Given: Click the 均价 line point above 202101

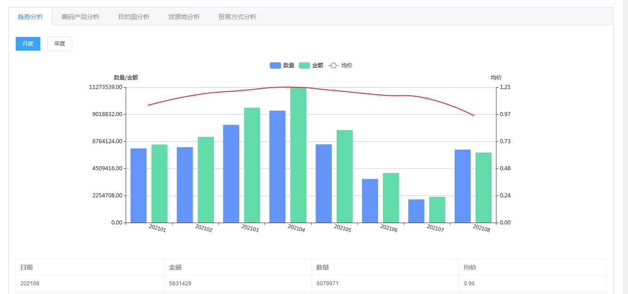Looking at the screenshot, I should pyautogui.click(x=149, y=105).
